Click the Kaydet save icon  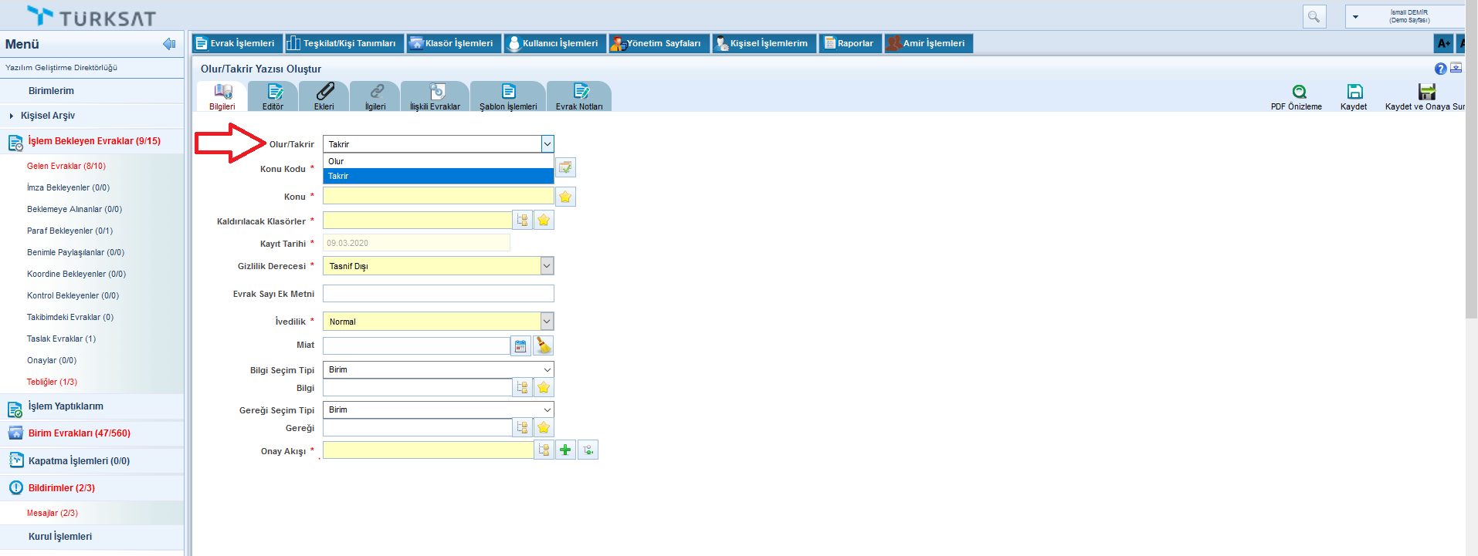click(x=1354, y=92)
